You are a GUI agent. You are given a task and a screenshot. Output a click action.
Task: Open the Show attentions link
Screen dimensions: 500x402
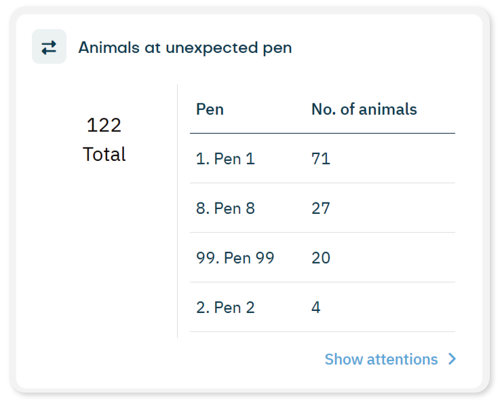[x=381, y=359]
